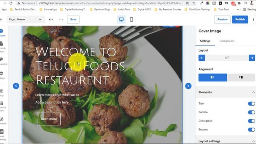This screenshot has width=256, height=144.
Task: Click the Preview button
Action: 222,20
